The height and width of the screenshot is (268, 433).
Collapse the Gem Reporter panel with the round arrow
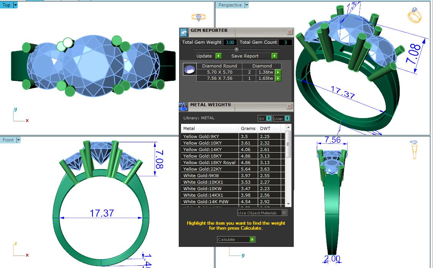tap(237, 49)
